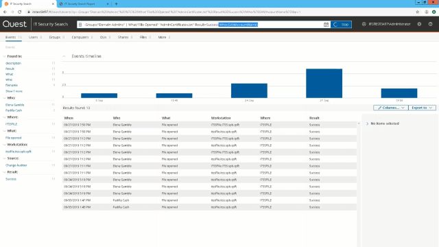
Task: Open a new browser tab
Action: tap(116, 4)
